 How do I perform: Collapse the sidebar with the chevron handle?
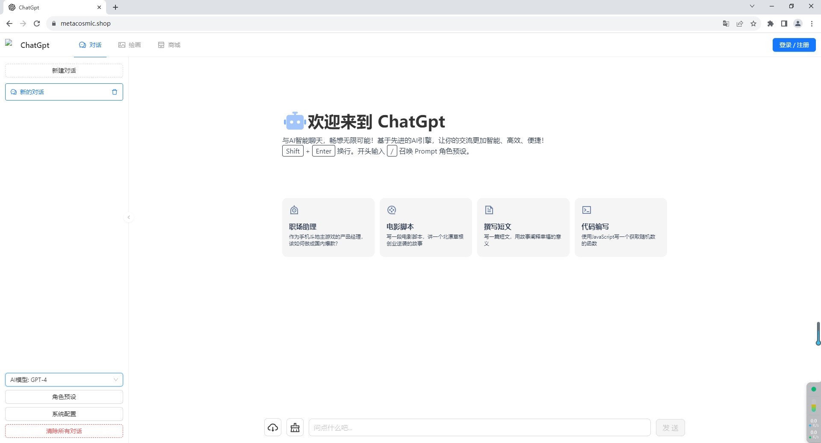click(x=129, y=217)
